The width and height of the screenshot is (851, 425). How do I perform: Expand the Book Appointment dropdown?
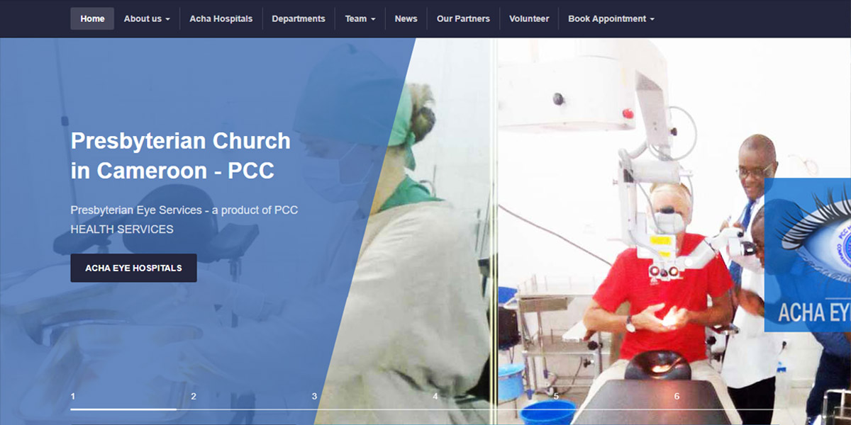click(x=611, y=18)
